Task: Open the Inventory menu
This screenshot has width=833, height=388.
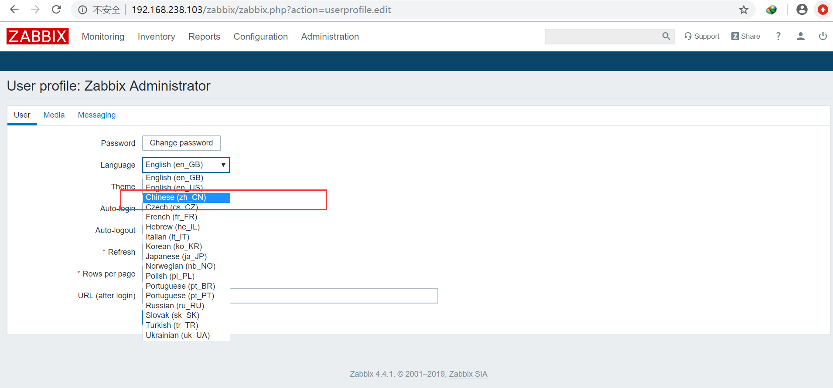Action: click(x=156, y=37)
